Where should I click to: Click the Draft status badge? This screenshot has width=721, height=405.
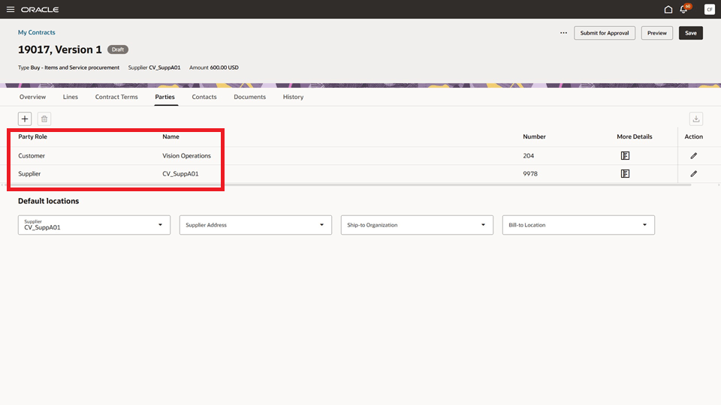click(x=118, y=49)
